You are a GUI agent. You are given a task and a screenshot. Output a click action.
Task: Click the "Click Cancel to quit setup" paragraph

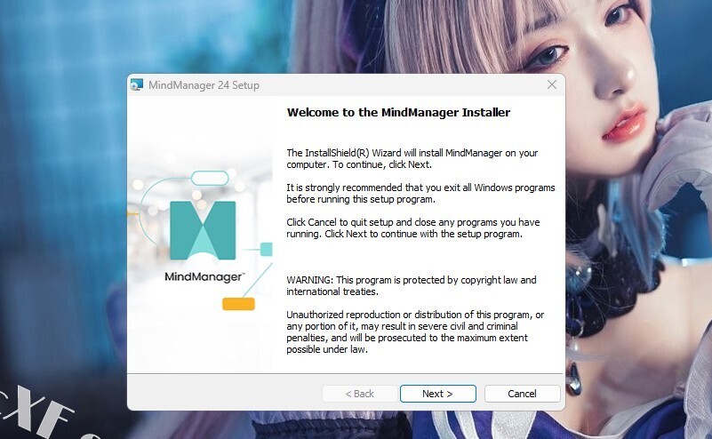pos(412,227)
